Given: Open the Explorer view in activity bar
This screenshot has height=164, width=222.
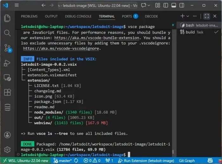Looking at the screenshot, I should click(x=7, y=18).
